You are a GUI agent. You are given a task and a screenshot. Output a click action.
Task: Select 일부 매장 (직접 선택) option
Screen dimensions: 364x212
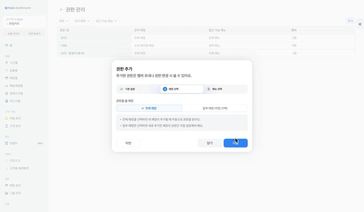click(215, 108)
